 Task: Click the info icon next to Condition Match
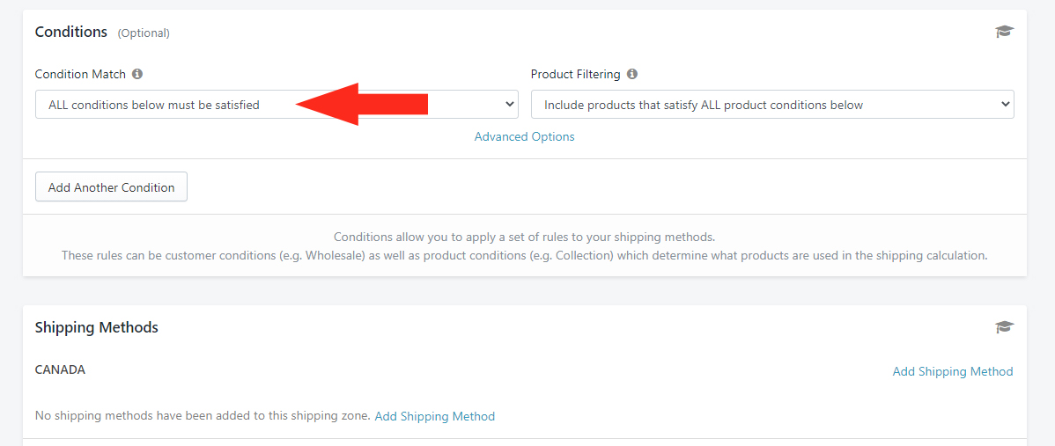[137, 74]
